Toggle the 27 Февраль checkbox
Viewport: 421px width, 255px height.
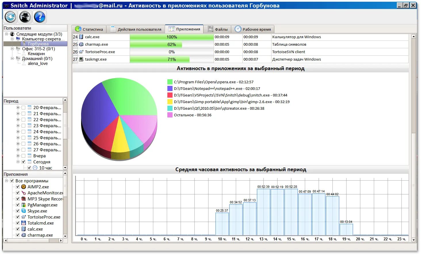(x=23, y=150)
